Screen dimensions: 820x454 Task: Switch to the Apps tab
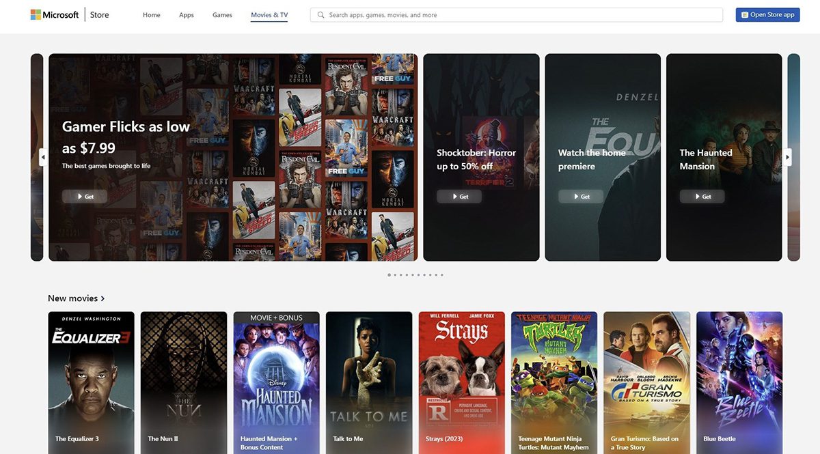[x=187, y=15]
